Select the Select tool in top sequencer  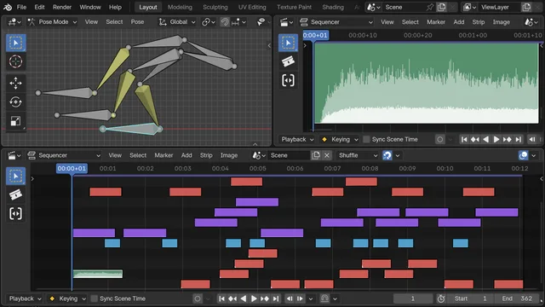pyautogui.click(x=288, y=43)
